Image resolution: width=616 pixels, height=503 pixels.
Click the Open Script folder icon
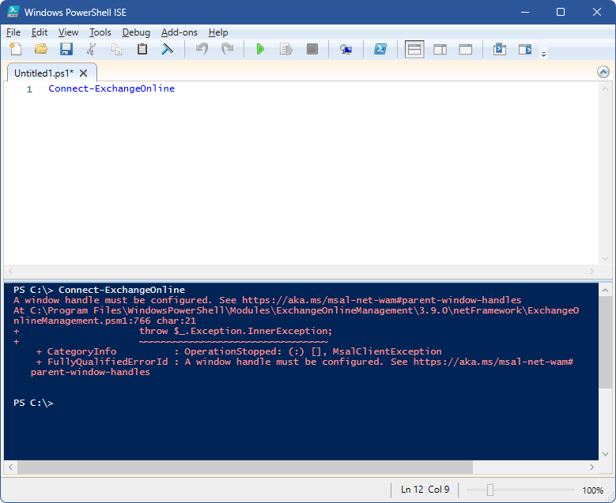[x=41, y=49]
